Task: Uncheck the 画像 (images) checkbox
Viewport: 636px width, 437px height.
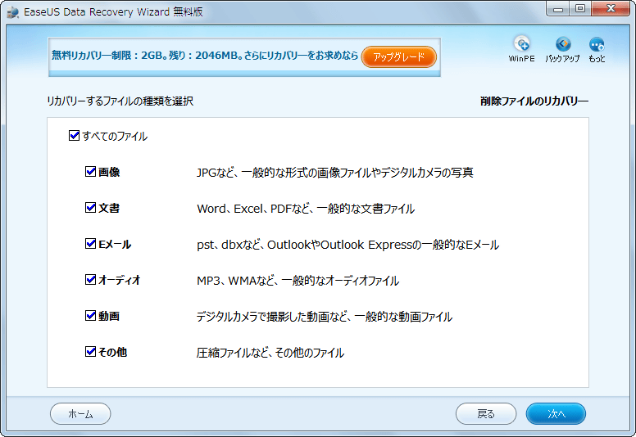Action: click(90, 172)
